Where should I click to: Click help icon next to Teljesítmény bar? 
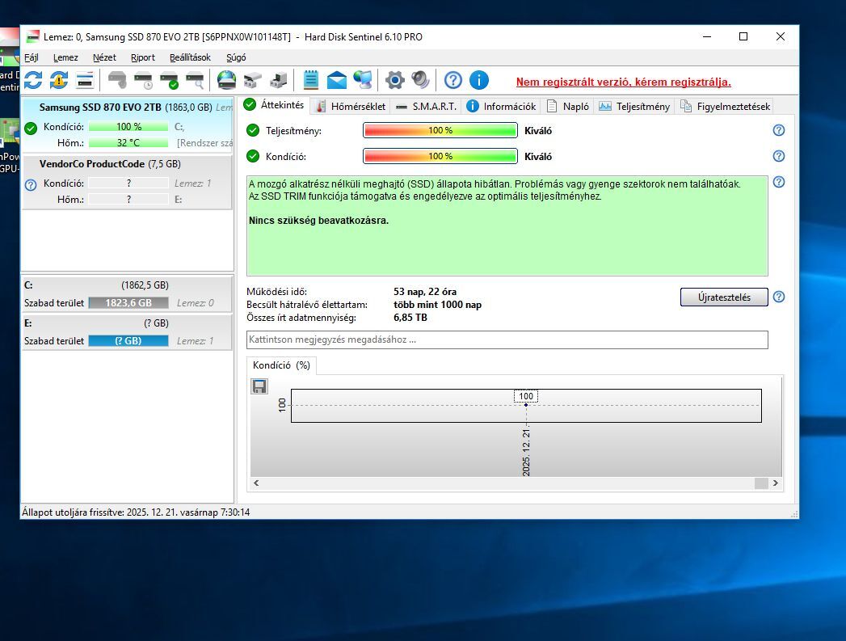click(x=779, y=130)
